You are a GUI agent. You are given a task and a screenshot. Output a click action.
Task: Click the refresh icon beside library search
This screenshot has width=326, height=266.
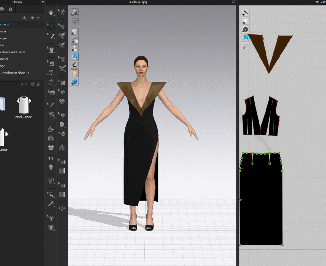pos(32,84)
